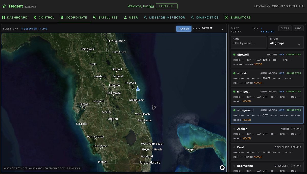
Task: Open the Group filter dropdown
Action: point(286,42)
